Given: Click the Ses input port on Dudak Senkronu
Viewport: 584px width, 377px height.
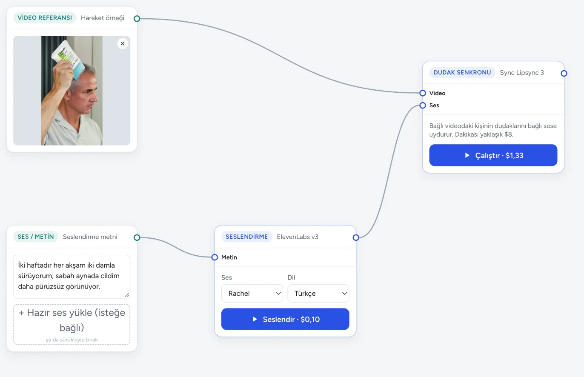Looking at the screenshot, I should (423, 106).
